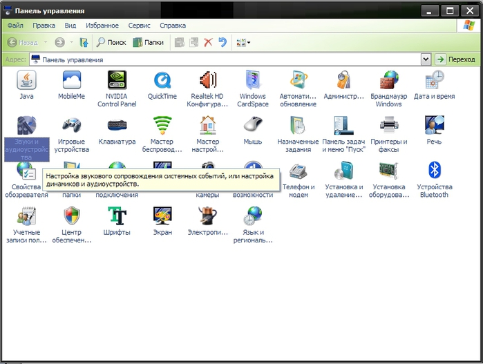This screenshot has width=483, height=364.
Task: Open Установка оборудования
Action: tap(389, 180)
